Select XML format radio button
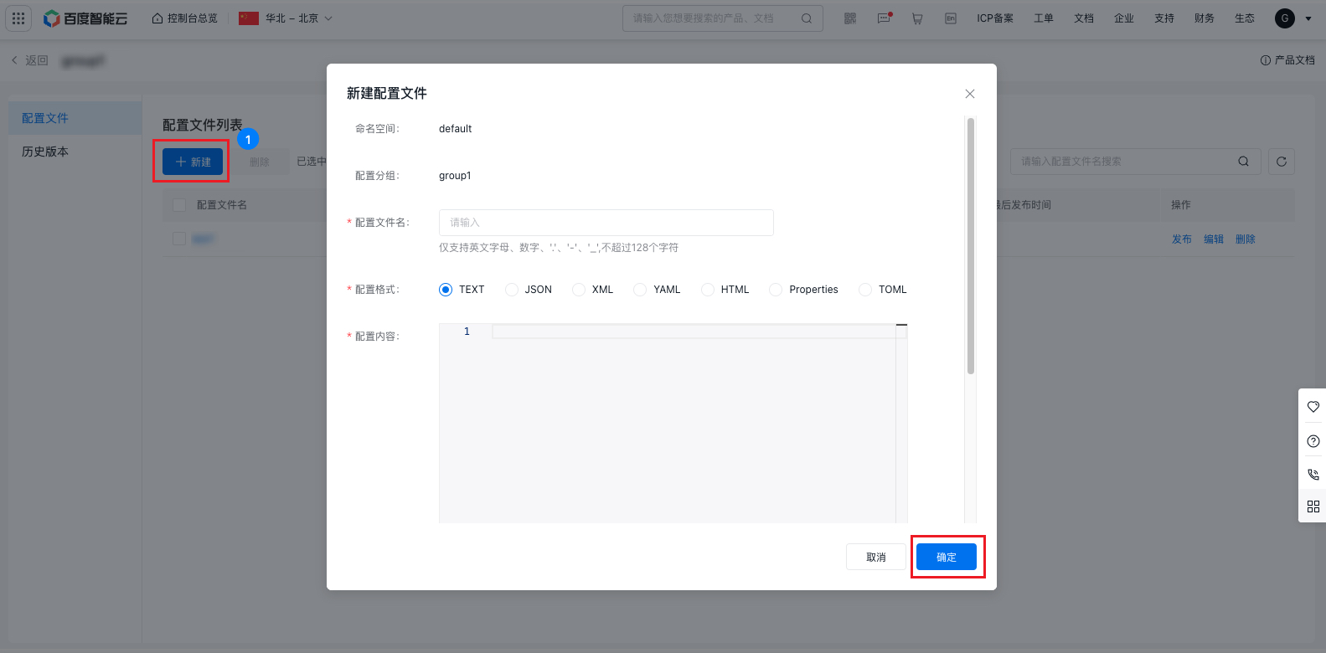This screenshot has width=1326, height=653. pyautogui.click(x=579, y=290)
